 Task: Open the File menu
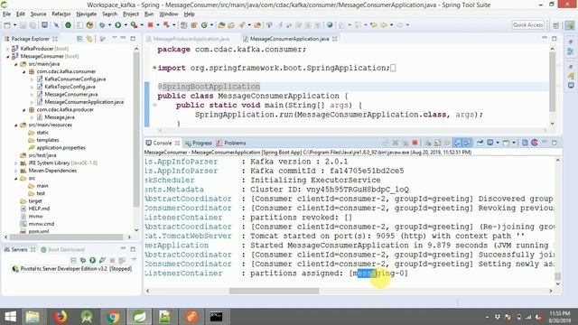[x=6, y=14]
